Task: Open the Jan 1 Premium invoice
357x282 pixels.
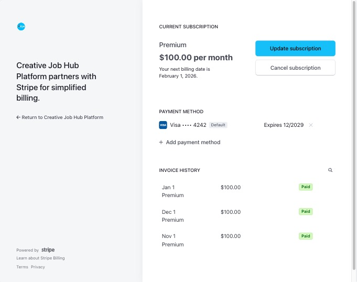Action: 173,191
